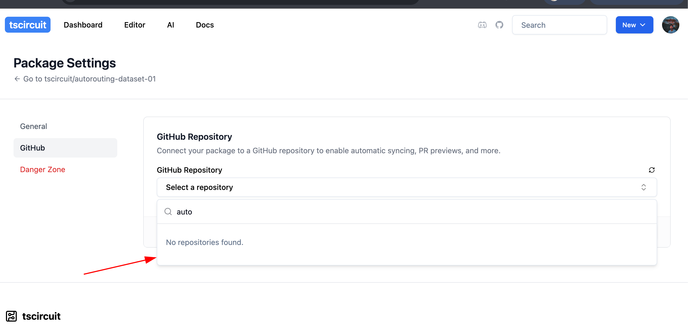688x334 pixels.
Task: Expand the New dropdown button
Action: 634,25
